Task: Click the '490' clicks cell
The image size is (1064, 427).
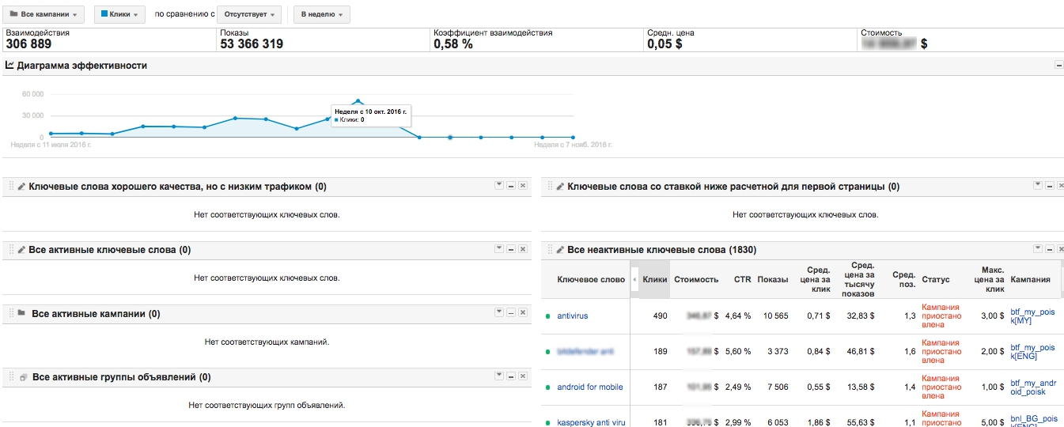Action: 661,316
